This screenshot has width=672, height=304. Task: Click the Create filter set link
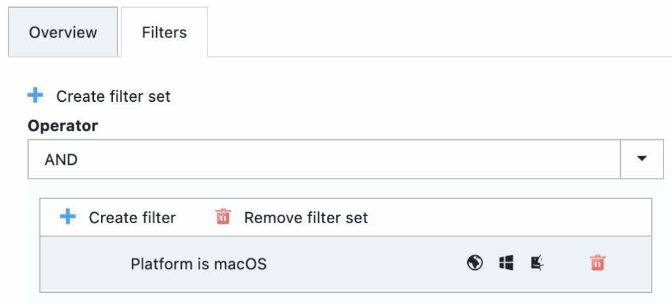tap(113, 97)
